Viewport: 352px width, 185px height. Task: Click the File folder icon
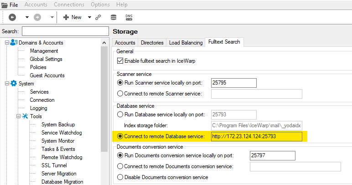pos(5,5)
